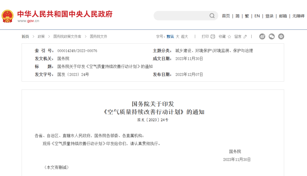This screenshot has width=307, height=176.
Task: Open 首页 in the top navigation
Action: tap(226, 16)
